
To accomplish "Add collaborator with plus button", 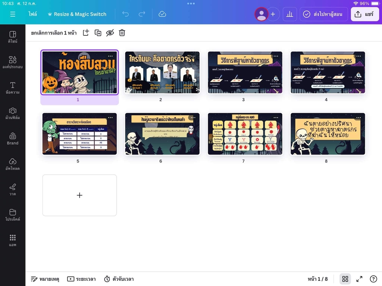I will (x=273, y=14).
